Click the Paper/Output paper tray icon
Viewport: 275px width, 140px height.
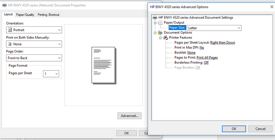click(x=160, y=23)
